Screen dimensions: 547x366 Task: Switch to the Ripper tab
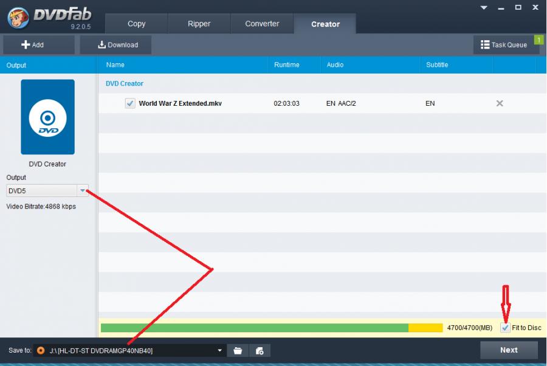click(x=199, y=24)
